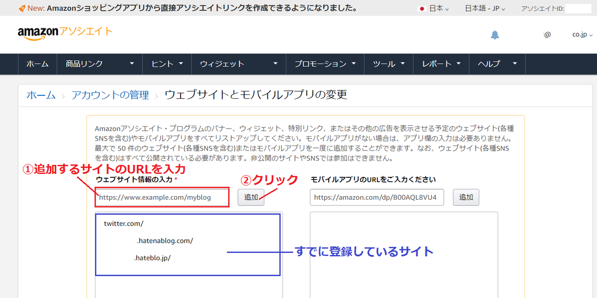Click 追加 button next to website field
Viewport: 597px width, 298px height.
(251, 197)
